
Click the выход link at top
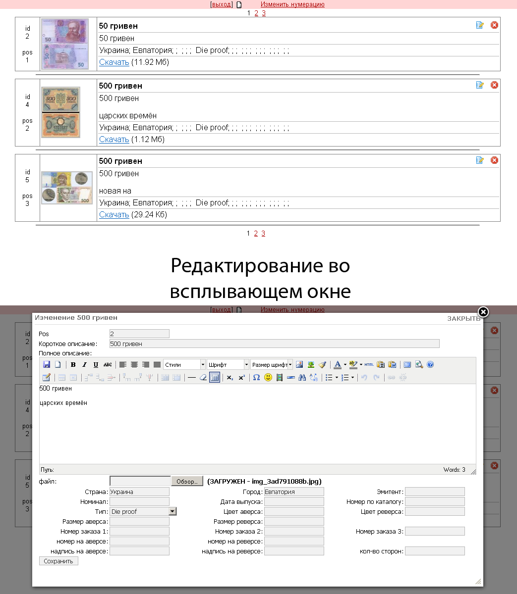(x=222, y=4)
